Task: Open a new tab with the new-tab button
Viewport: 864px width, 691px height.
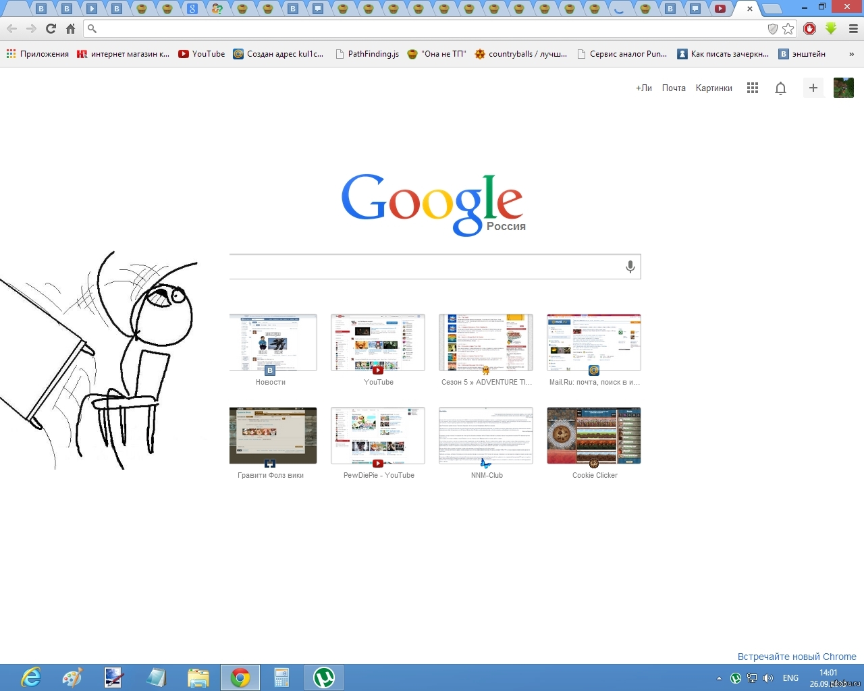Action: pyautogui.click(x=772, y=9)
